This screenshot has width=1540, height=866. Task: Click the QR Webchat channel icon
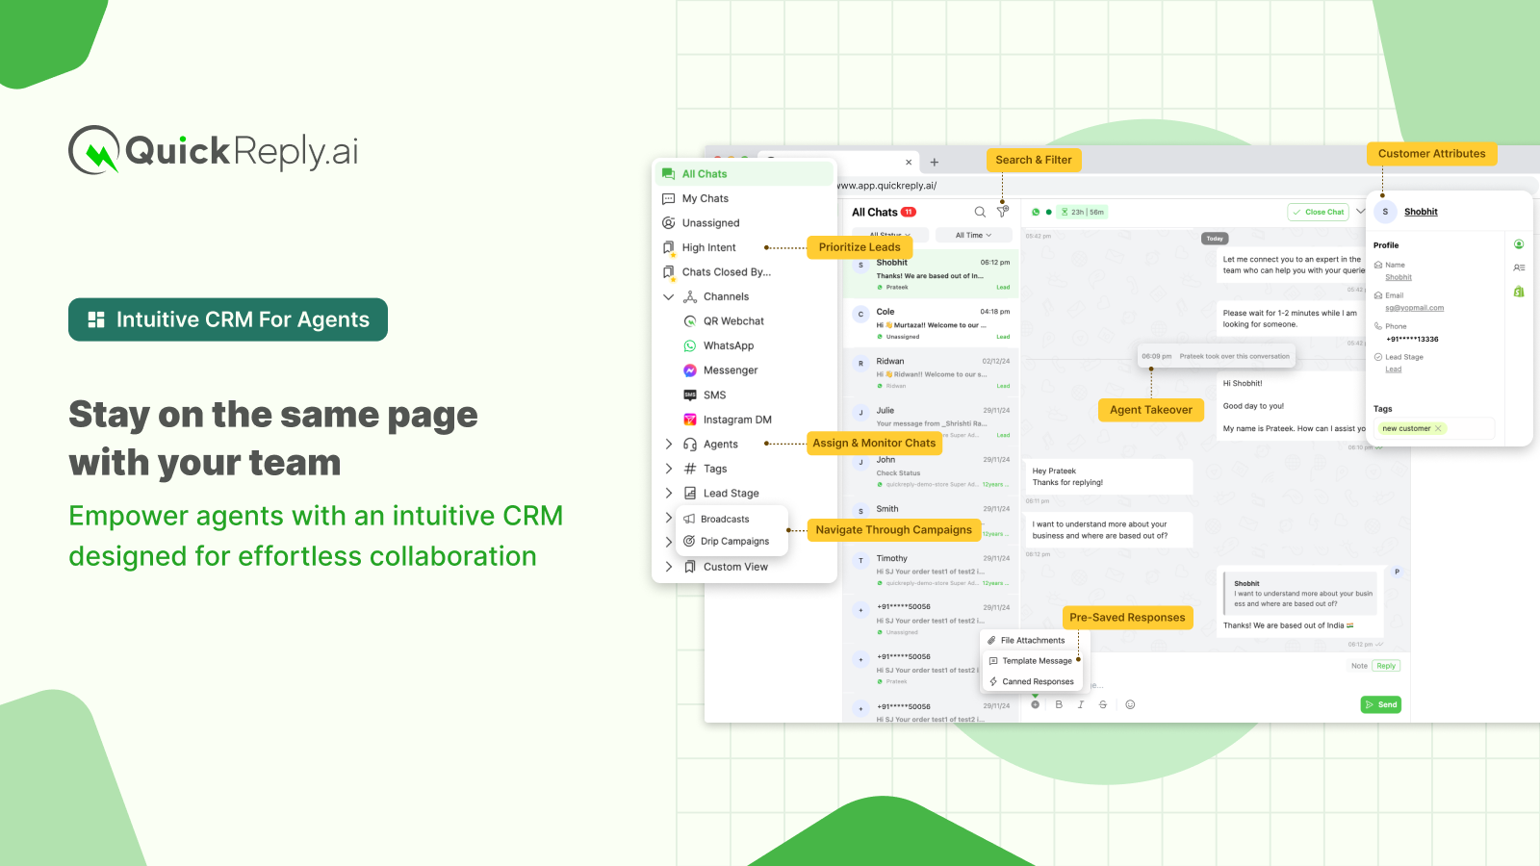coord(690,321)
